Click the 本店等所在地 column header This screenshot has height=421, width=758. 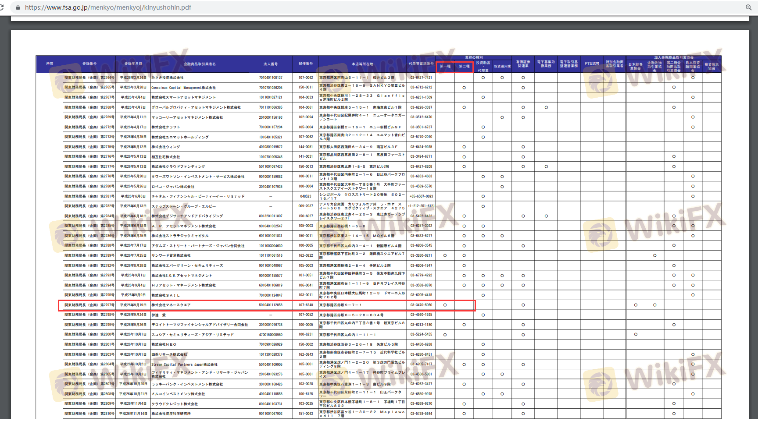(x=362, y=64)
